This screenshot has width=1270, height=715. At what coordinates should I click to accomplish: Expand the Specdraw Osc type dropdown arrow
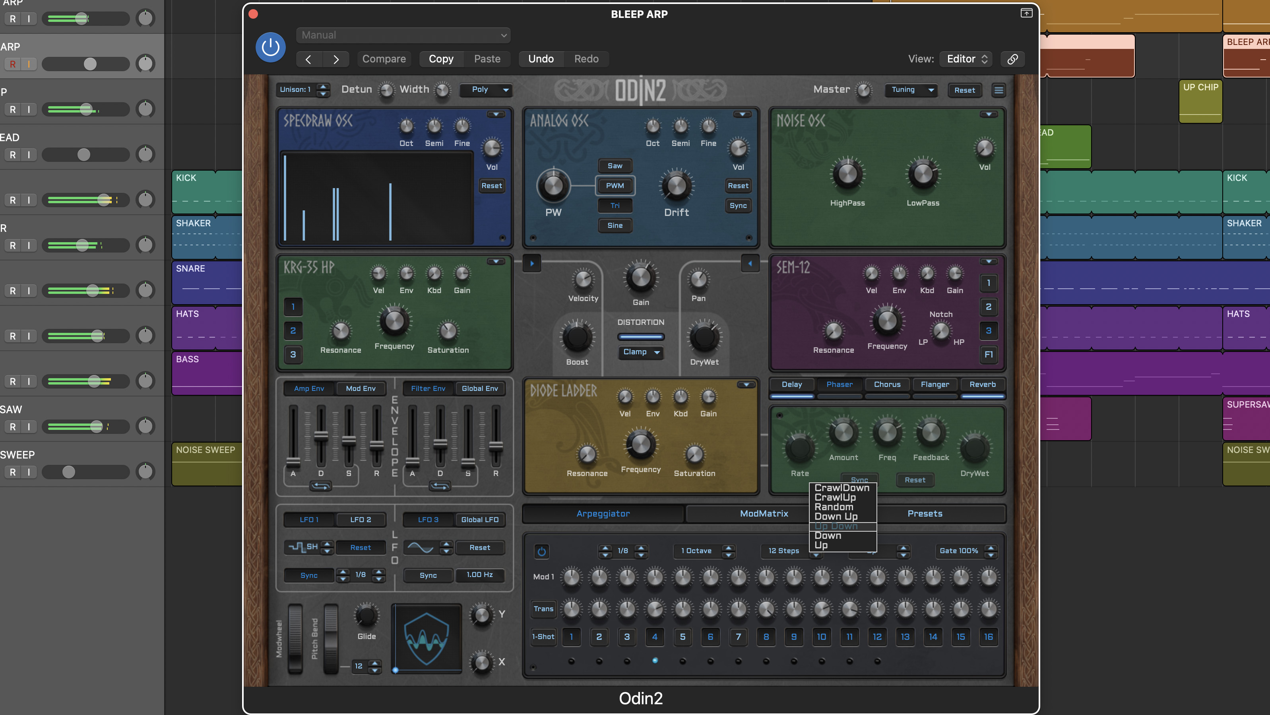(x=495, y=115)
